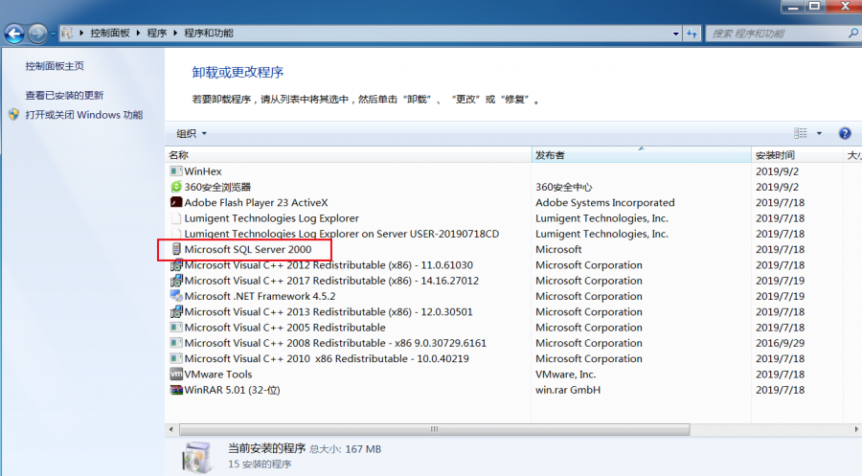Select 程序 in the breadcrumb path
This screenshot has width=862, height=476.
click(x=157, y=33)
